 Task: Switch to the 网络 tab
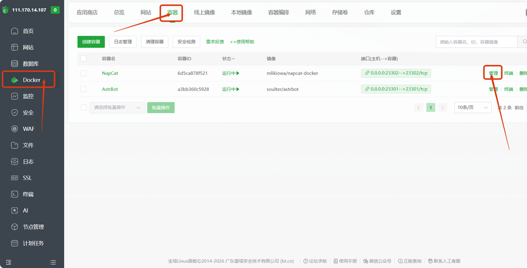click(x=310, y=12)
